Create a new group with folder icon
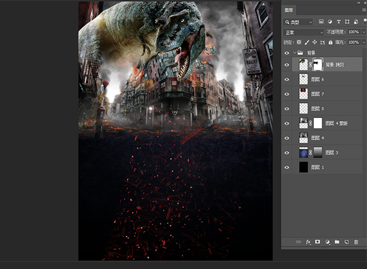Image resolution: width=367 pixels, height=269 pixels. [x=336, y=242]
